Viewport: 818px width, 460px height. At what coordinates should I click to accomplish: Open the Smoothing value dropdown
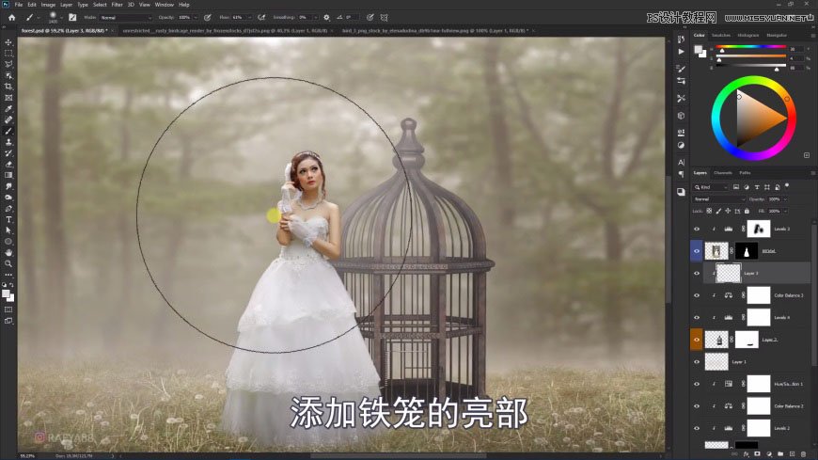[316, 17]
